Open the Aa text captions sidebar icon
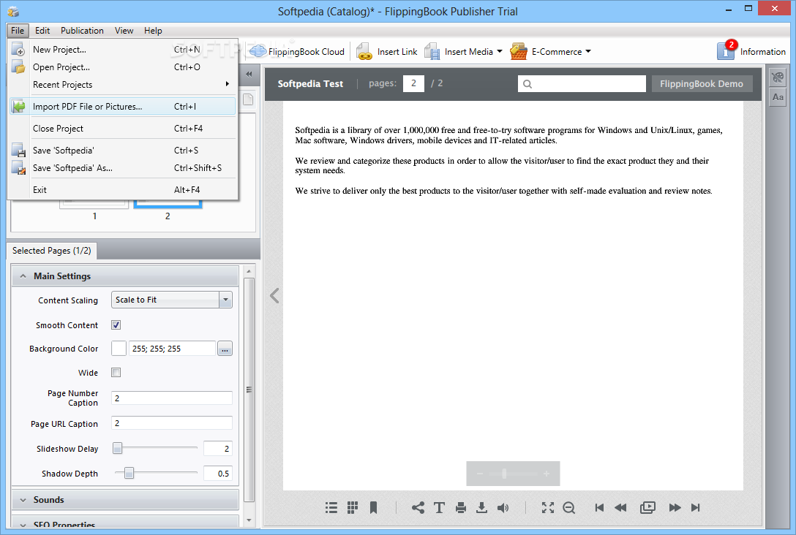The image size is (796, 535). 778,97
